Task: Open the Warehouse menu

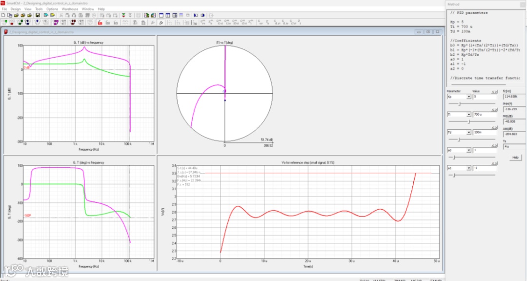Action: (70, 9)
